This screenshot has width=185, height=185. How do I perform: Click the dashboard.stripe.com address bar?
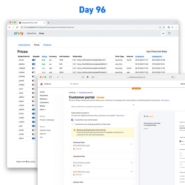tap(136, 77)
